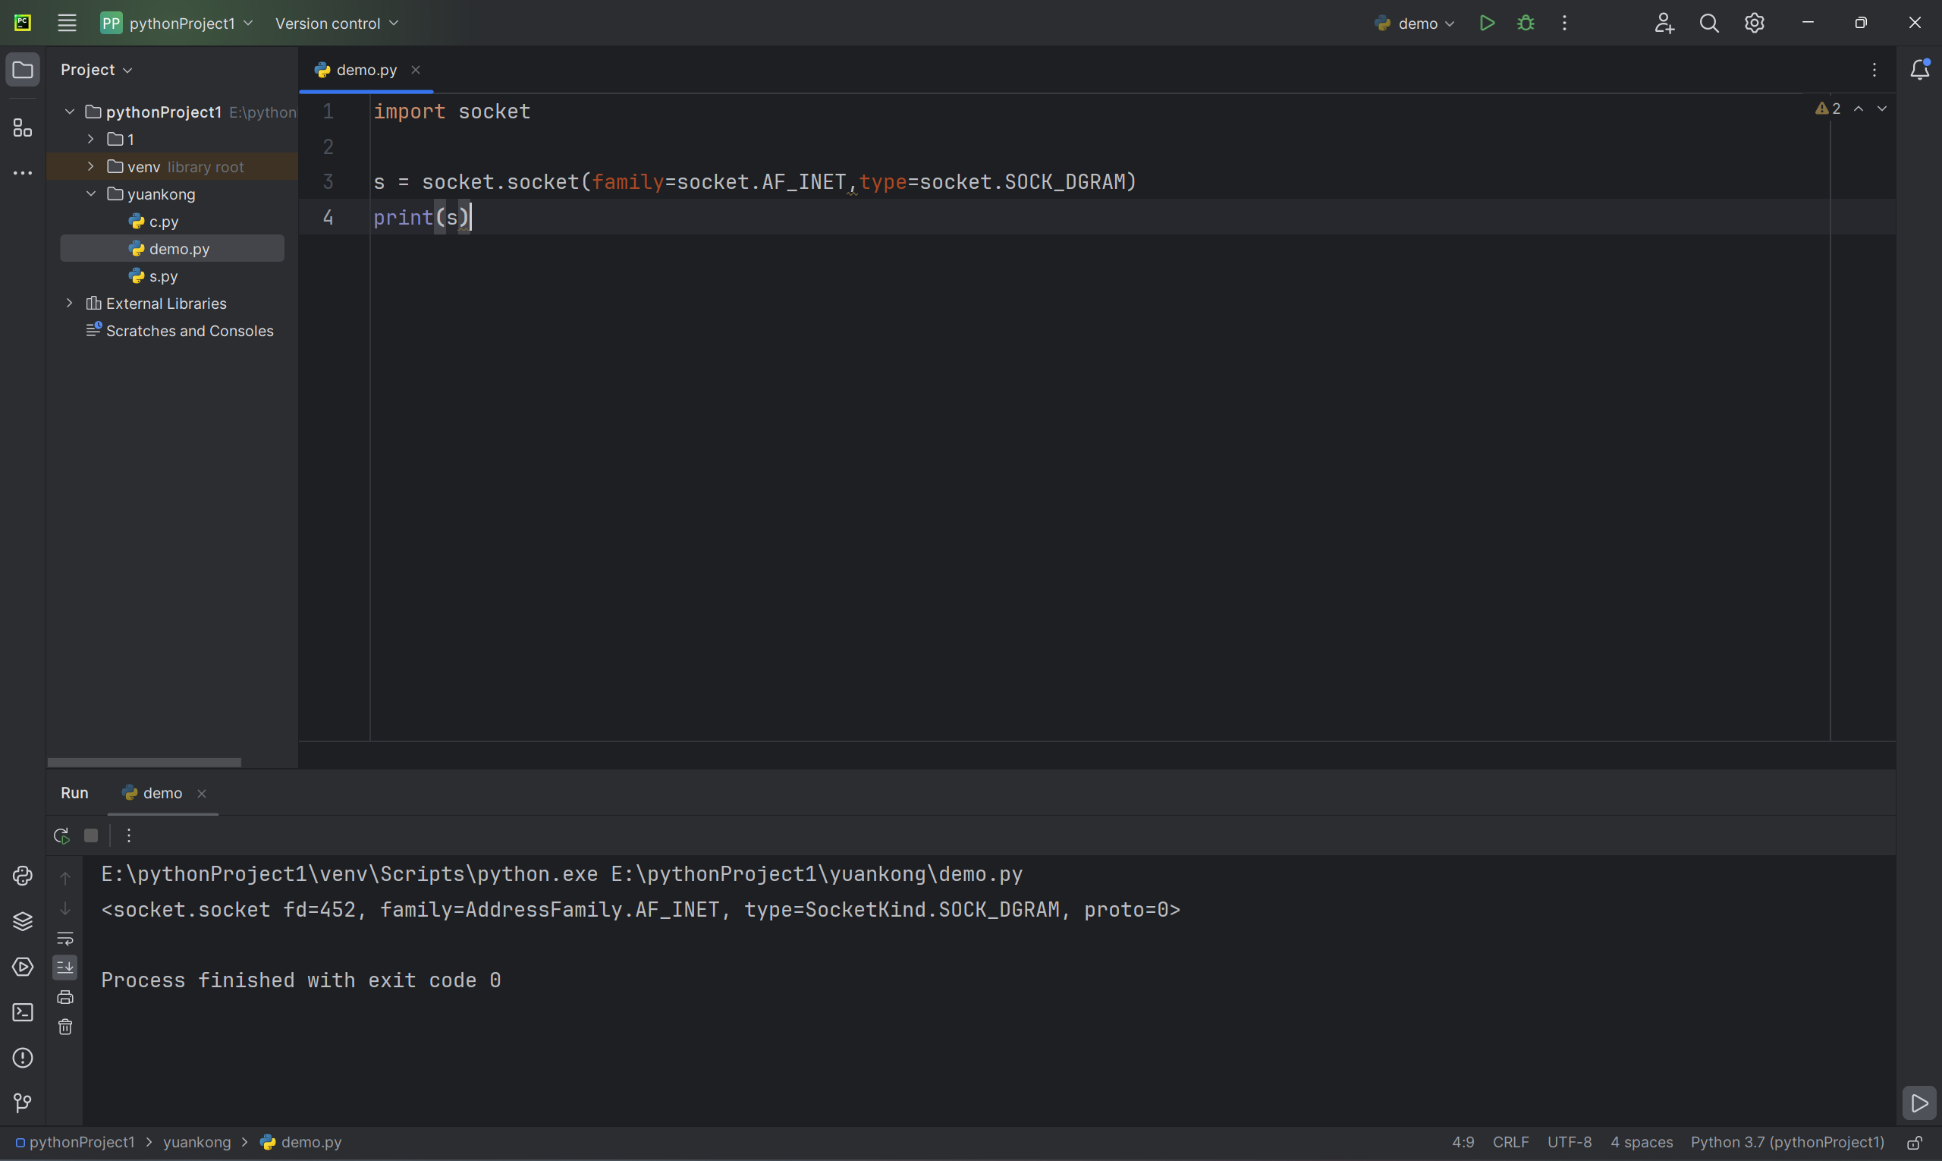The height and width of the screenshot is (1161, 1942).
Task: Open Version control dropdown
Action: pyautogui.click(x=337, y=23)
